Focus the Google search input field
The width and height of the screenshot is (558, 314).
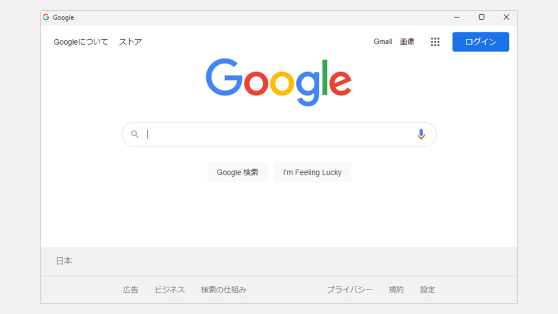pyautogui.click(x=278, y=134)
